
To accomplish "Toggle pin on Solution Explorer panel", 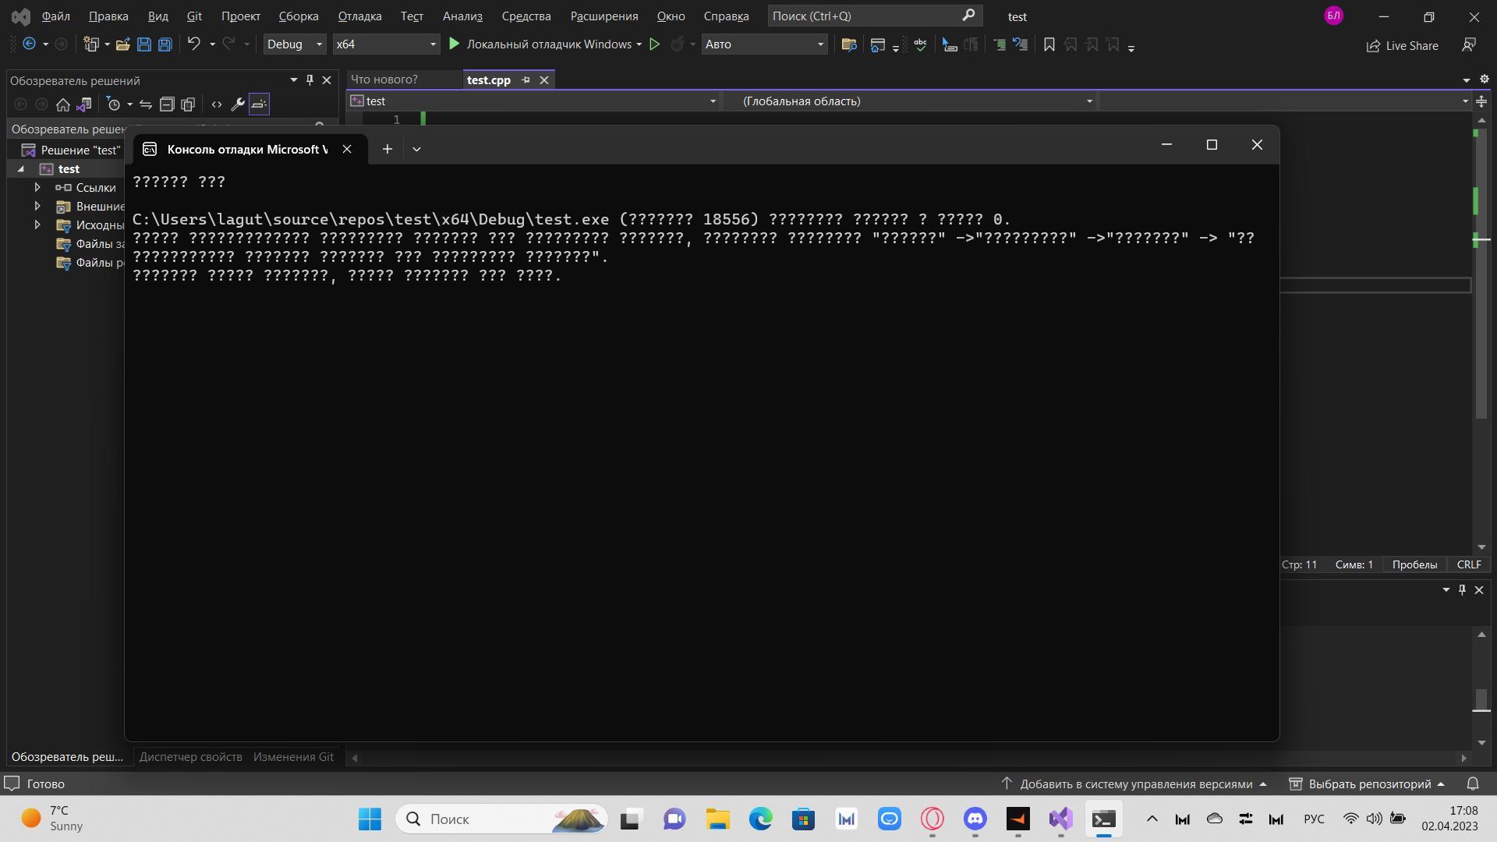I will [x=310, y=80].
